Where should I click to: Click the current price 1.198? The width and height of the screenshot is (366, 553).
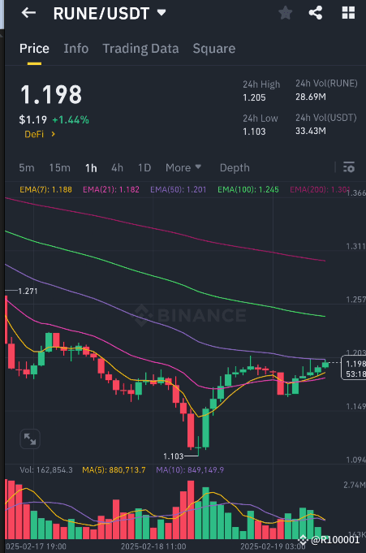[51, 94]
